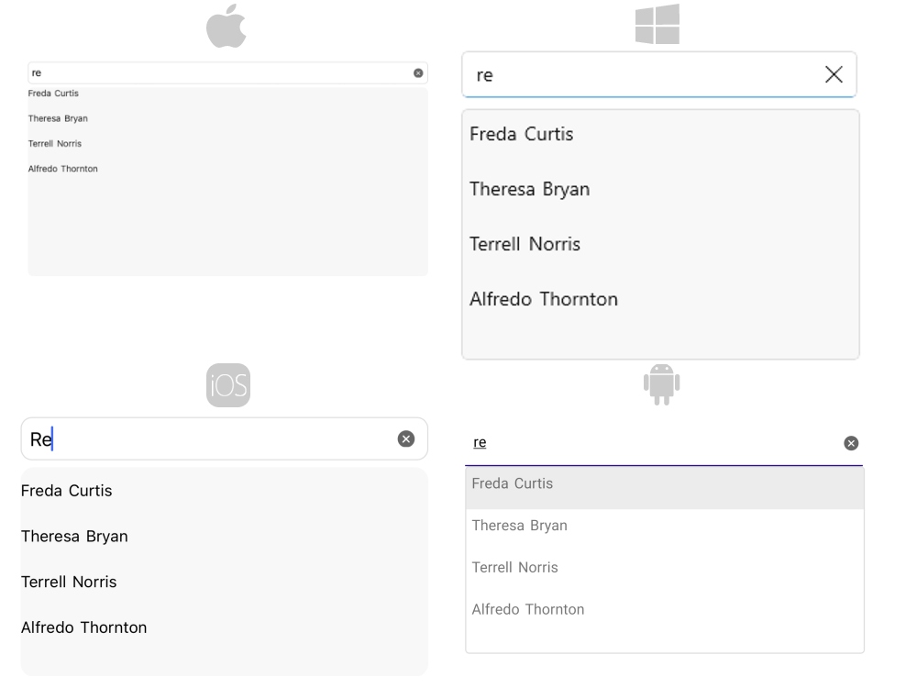Tap the clear icon in the Android search field
The image size is (917, 688).
click(851, 442)
